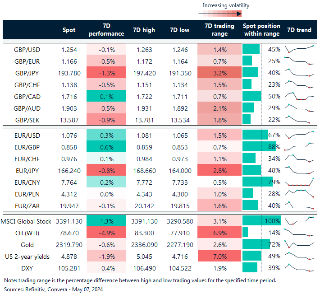Image resolution: width=320 pixels, height=294 pixels.
Task: Click the 'Increasing volatility' legend label
Action: [x=226, y=5]
